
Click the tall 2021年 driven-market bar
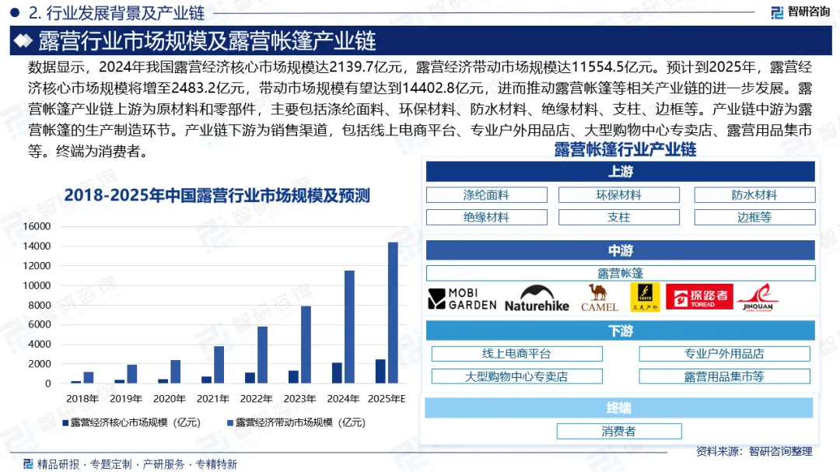(219, 365)
